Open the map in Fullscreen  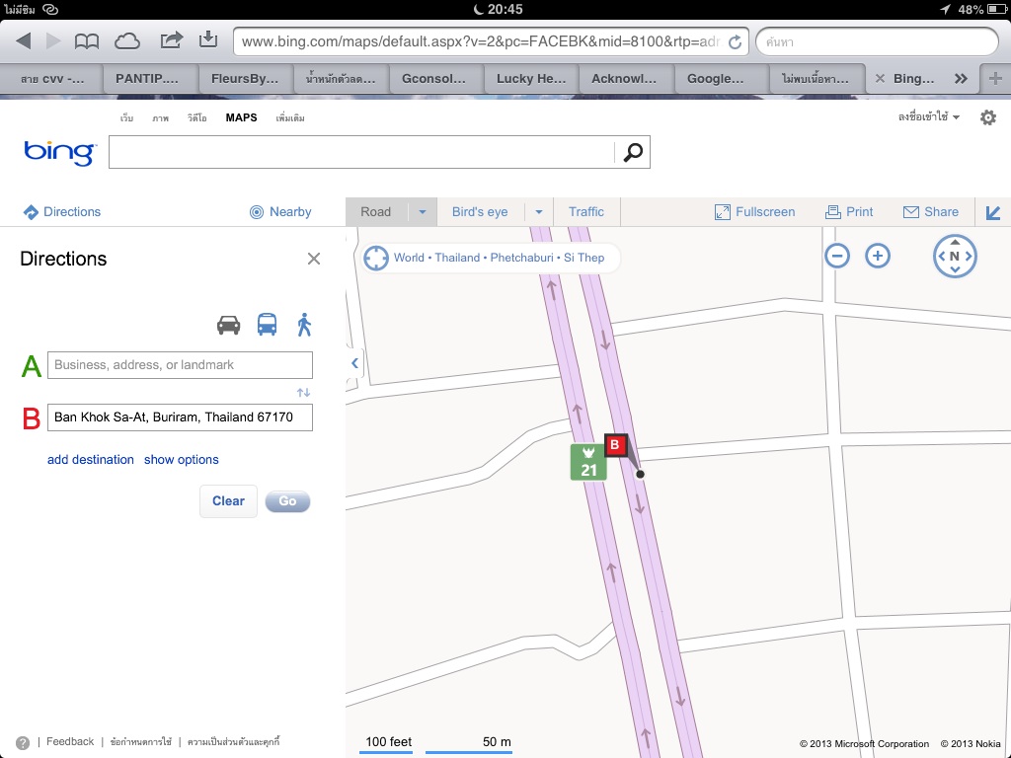(755, 212)
